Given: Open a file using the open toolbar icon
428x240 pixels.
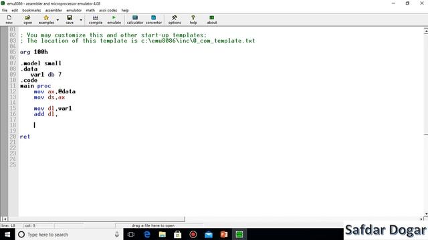Looking at the screenshot, I should (27, 20).
